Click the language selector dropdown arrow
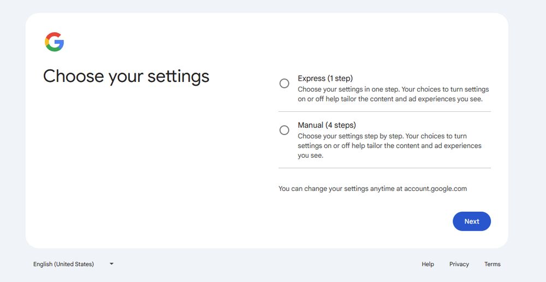Image resolution: width=546 pixels, height=282 pixels. tap(111, 264)
